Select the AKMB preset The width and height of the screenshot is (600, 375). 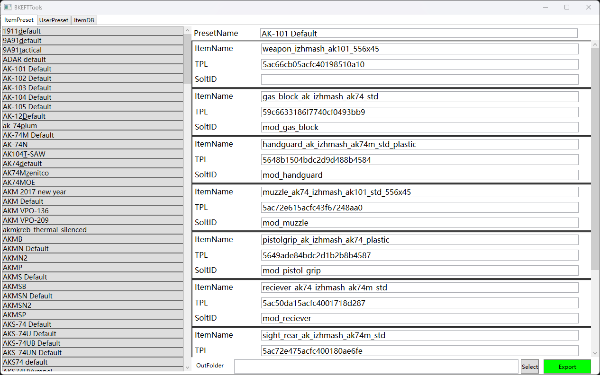point(92,239)
